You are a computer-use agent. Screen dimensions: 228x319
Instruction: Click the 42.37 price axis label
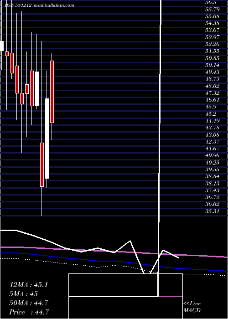pyautogui.click(x=212, y=142)
